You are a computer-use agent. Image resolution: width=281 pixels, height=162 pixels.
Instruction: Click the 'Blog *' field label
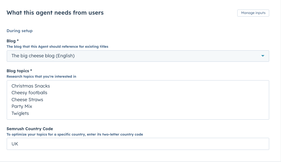(13, 41)
